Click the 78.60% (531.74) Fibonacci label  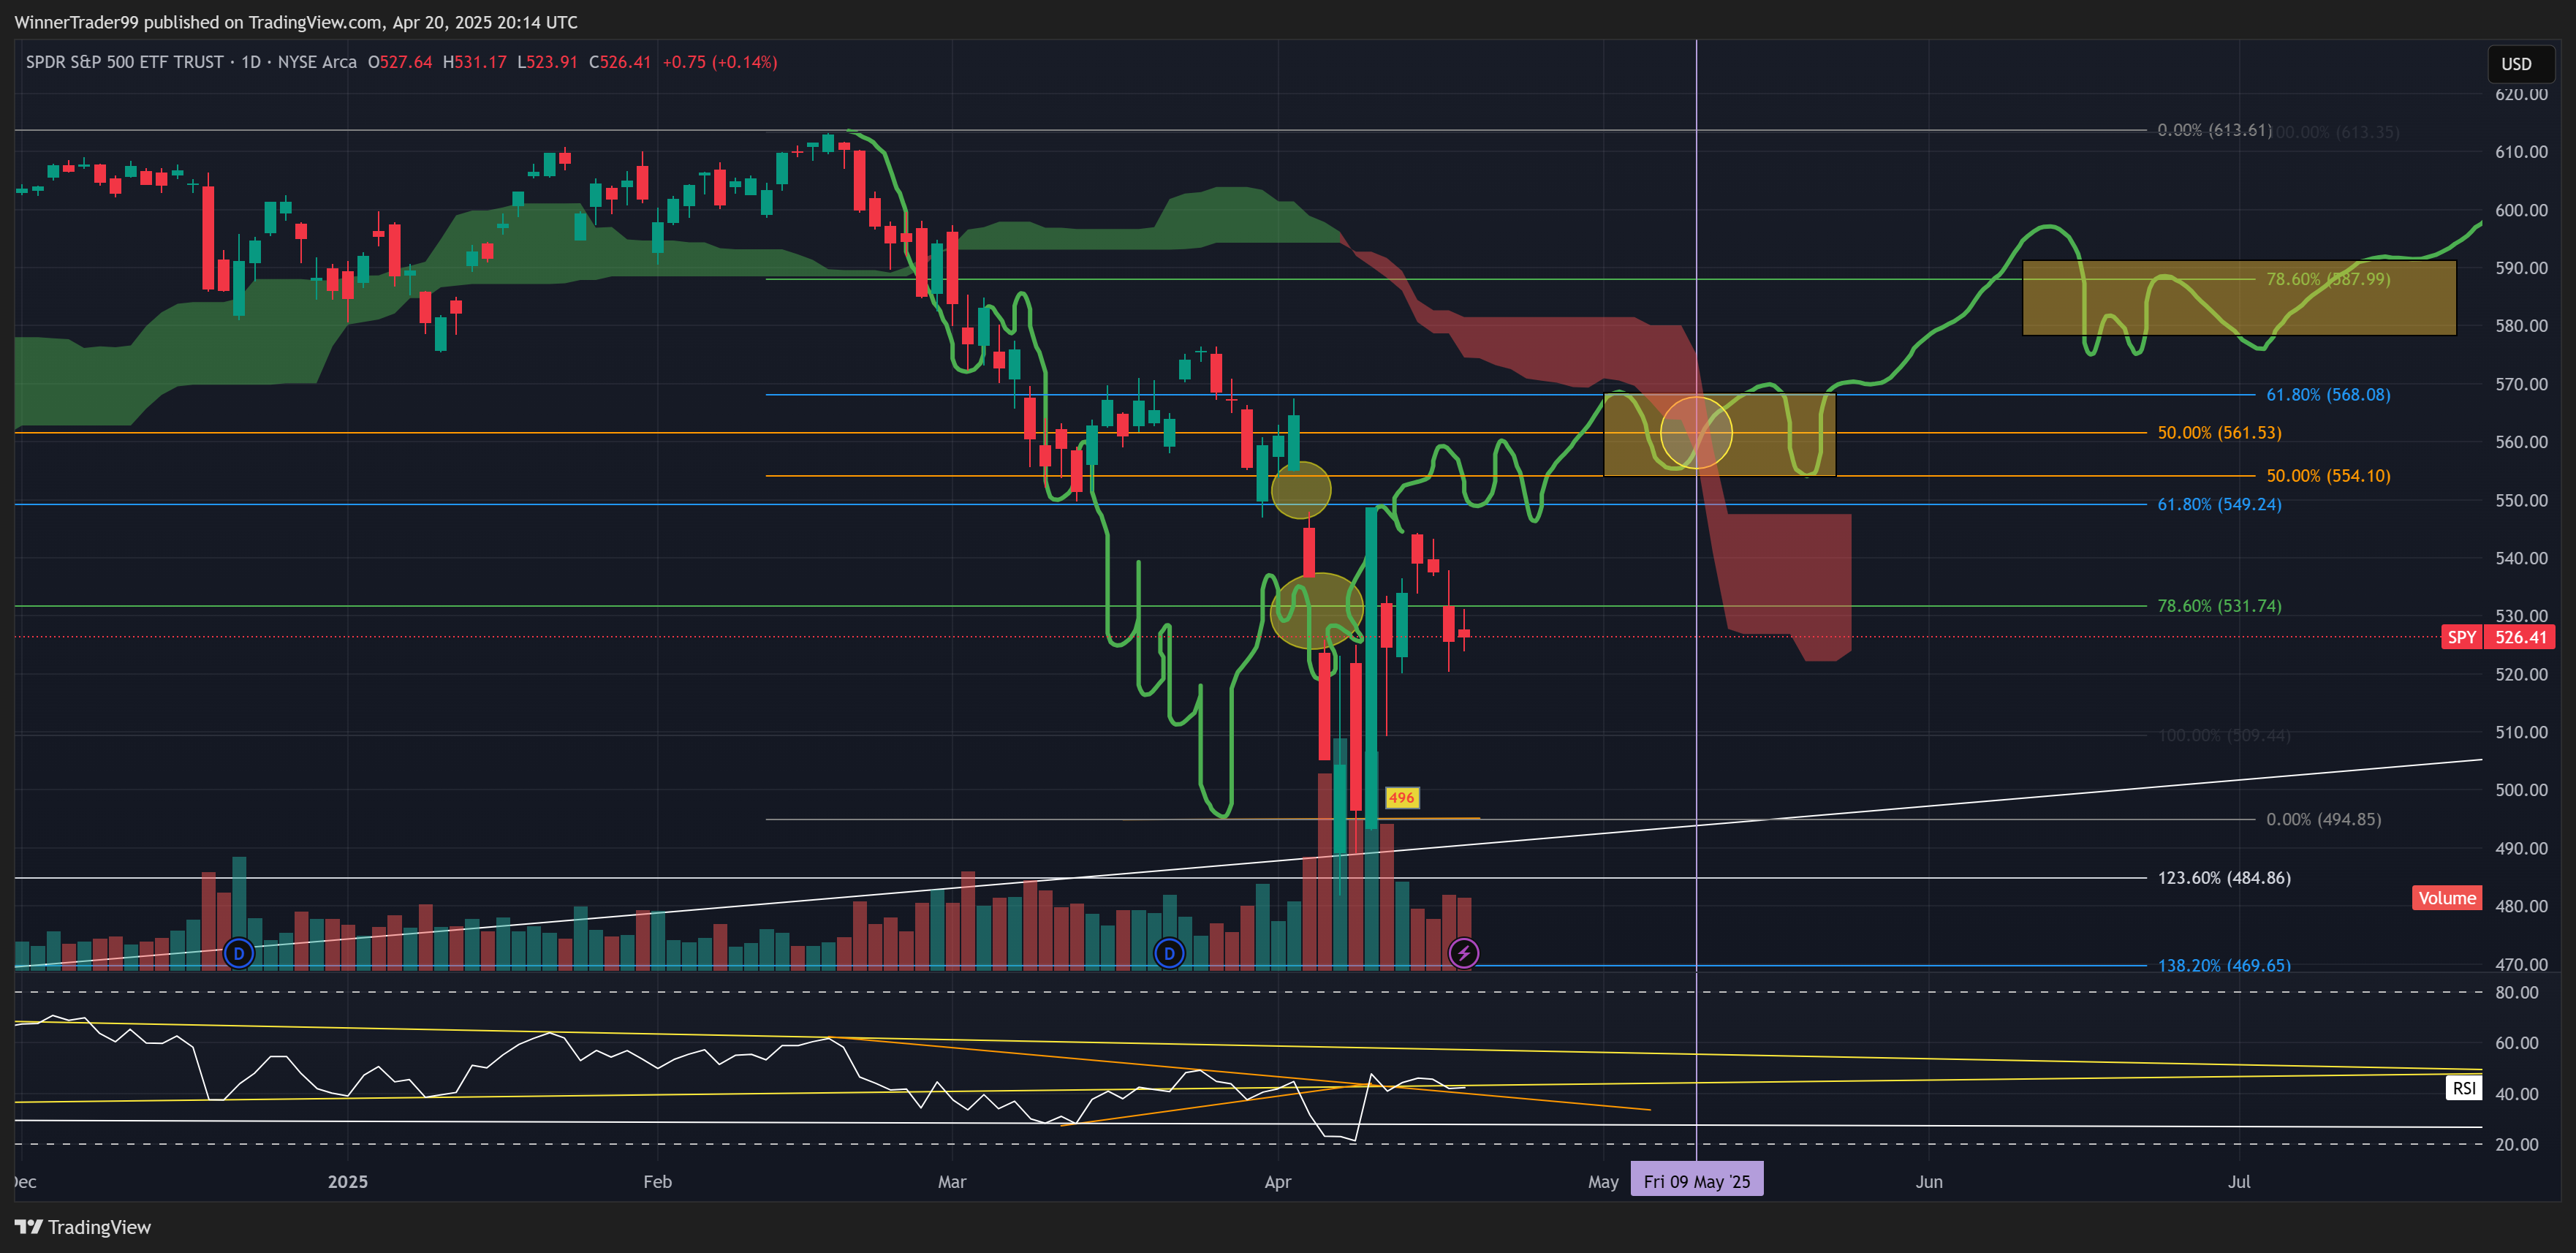[2219, 606]
